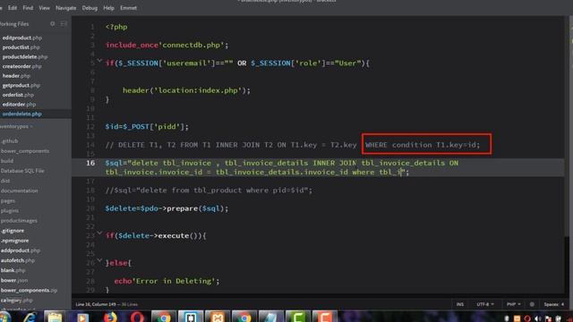
Task: Expand the Database SQL File folder
Action: point(22,171)
